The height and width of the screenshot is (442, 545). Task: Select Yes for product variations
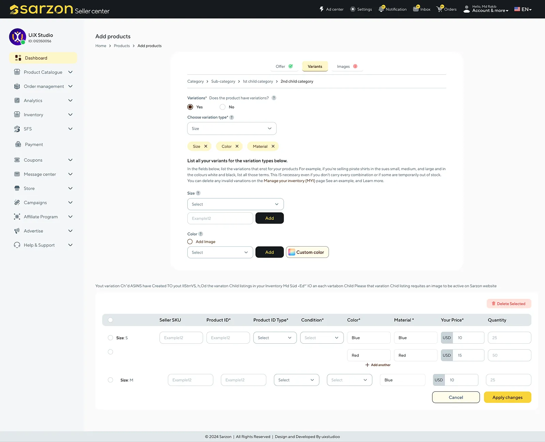tap(190, 107)
